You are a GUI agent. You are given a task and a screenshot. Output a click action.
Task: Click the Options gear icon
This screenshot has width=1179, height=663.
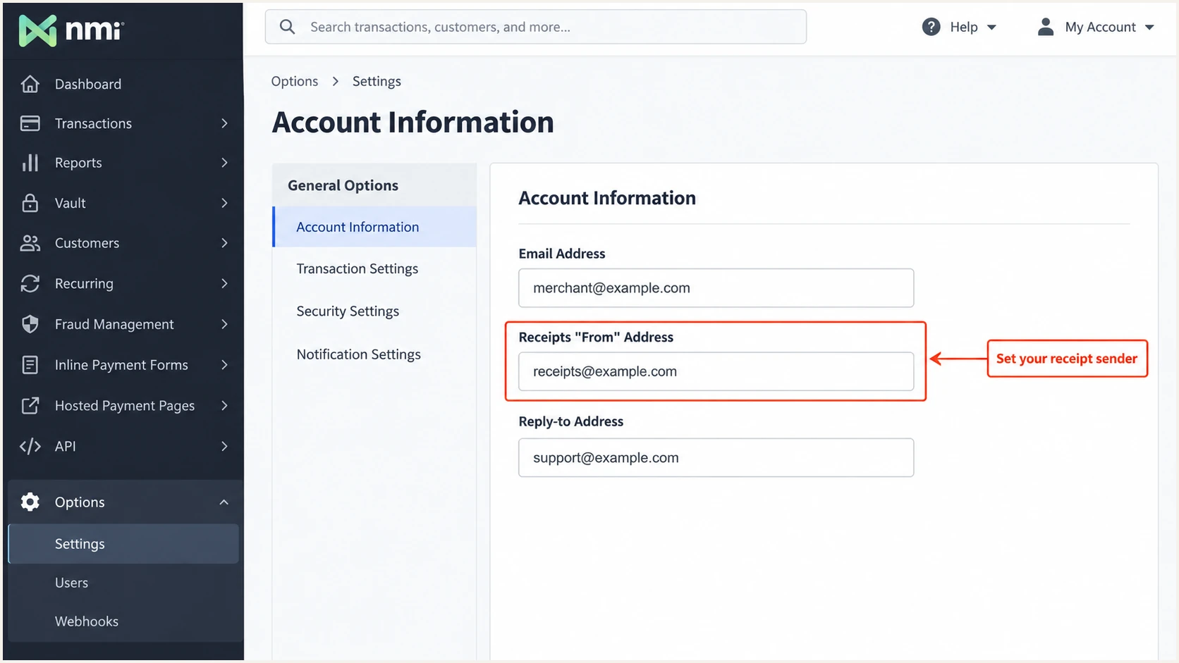[30, 502]
